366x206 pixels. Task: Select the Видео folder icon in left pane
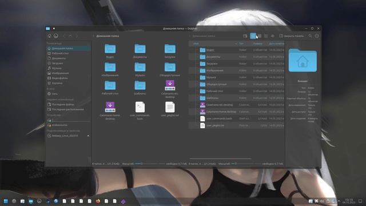pos(110,49)
